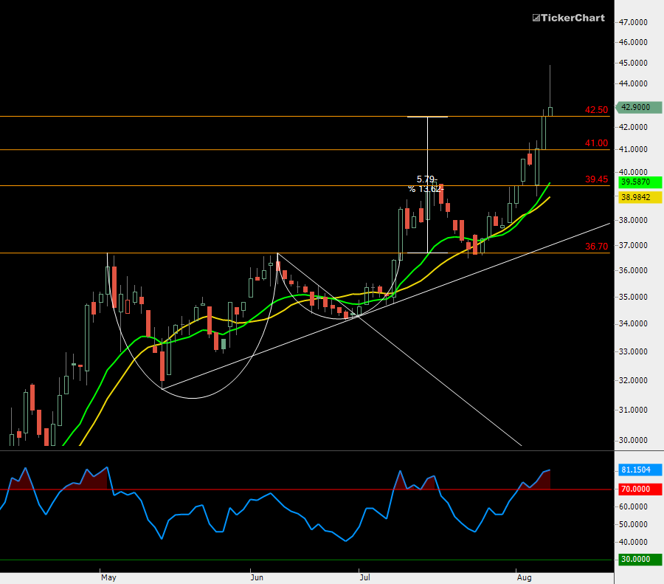Click the 42.9000 current price tag
The height and width of the screenshot is (584, 664).
tap(639, 107)
